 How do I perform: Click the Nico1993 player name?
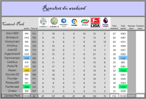(x=12, y=33)
